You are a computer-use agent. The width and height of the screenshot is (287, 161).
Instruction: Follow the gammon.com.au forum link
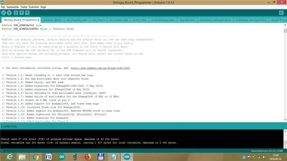(100, 68)
